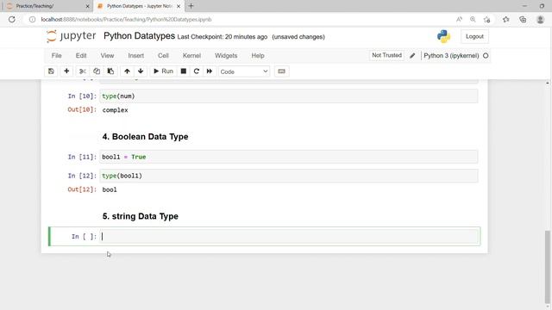Click the In [11]: prompt
The width and height of the screenshot is (552, 310).
(82, 157)
